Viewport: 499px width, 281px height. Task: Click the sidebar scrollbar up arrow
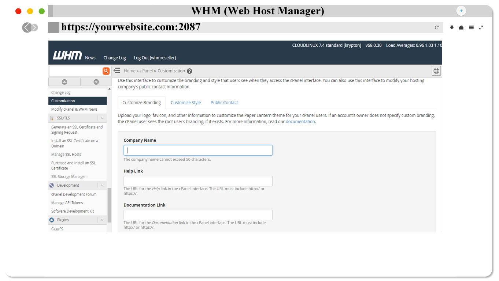(x=109, y=90)
